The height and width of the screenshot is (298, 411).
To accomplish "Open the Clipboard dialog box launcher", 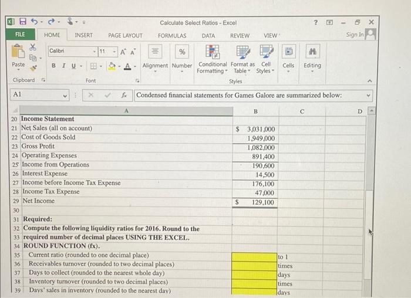I will (x=43, y=80).
